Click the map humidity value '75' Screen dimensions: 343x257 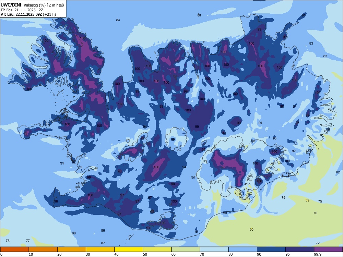tap(320, 201)
